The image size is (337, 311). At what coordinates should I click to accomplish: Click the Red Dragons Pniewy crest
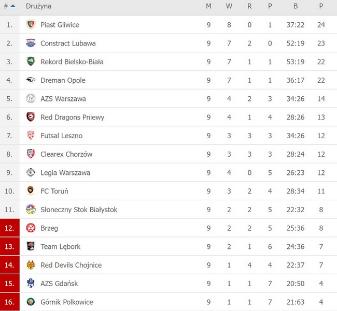pos(31,117)
